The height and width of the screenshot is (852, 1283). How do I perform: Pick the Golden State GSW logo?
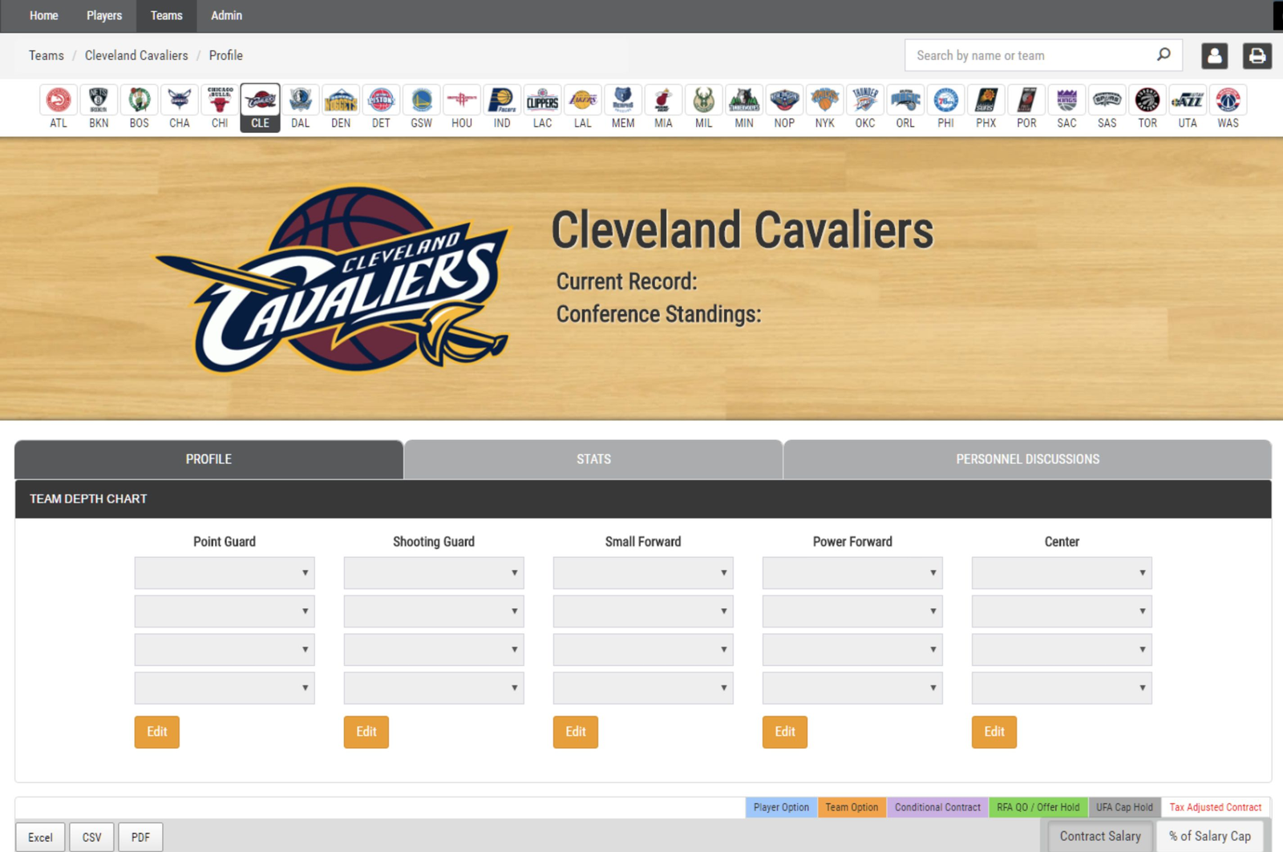[422, 107]
